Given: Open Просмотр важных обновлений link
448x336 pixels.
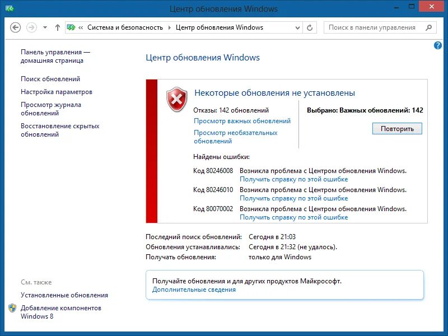Looking at the screenshot, I should 242,121.
